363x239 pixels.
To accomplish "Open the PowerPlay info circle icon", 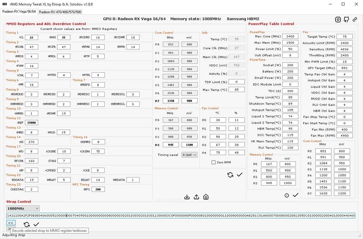I will pos(287,196).
